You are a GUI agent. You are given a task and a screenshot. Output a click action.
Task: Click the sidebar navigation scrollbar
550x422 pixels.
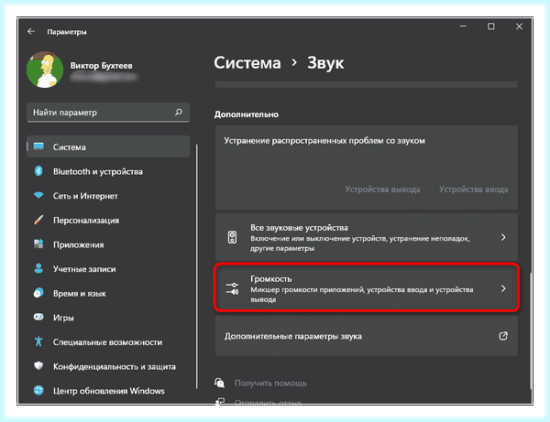(x=197, y=266)
